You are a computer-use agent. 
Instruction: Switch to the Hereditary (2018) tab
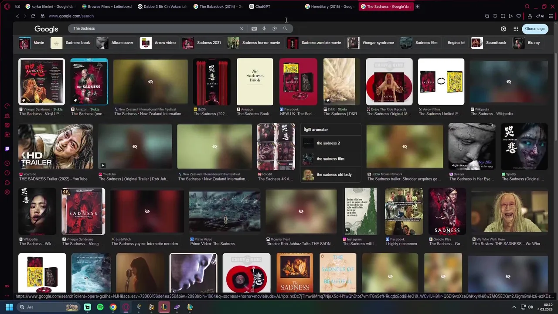click(x=330, y=7)
